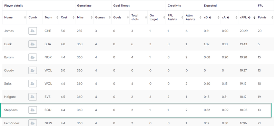Click Stephens's xFPL value 18.05
The image size is (276, 126).
coord(244,110)
